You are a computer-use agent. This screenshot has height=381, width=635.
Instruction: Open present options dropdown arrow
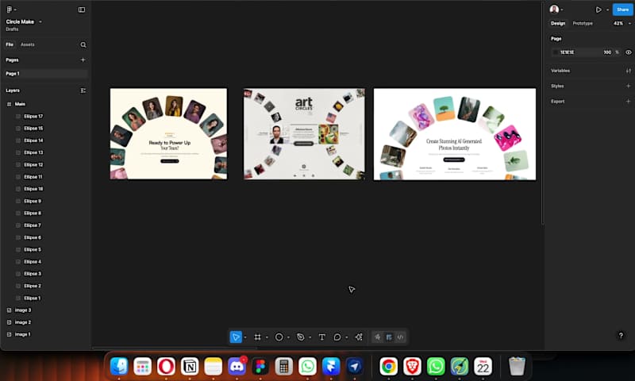coord(607,10)
